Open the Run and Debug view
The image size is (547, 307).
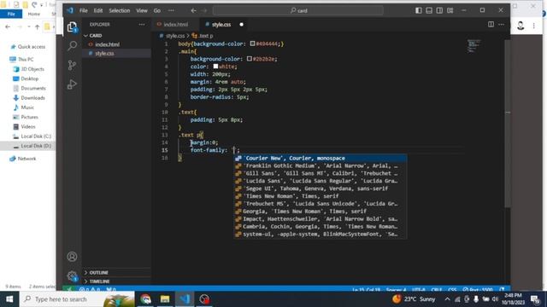(72, 84)
